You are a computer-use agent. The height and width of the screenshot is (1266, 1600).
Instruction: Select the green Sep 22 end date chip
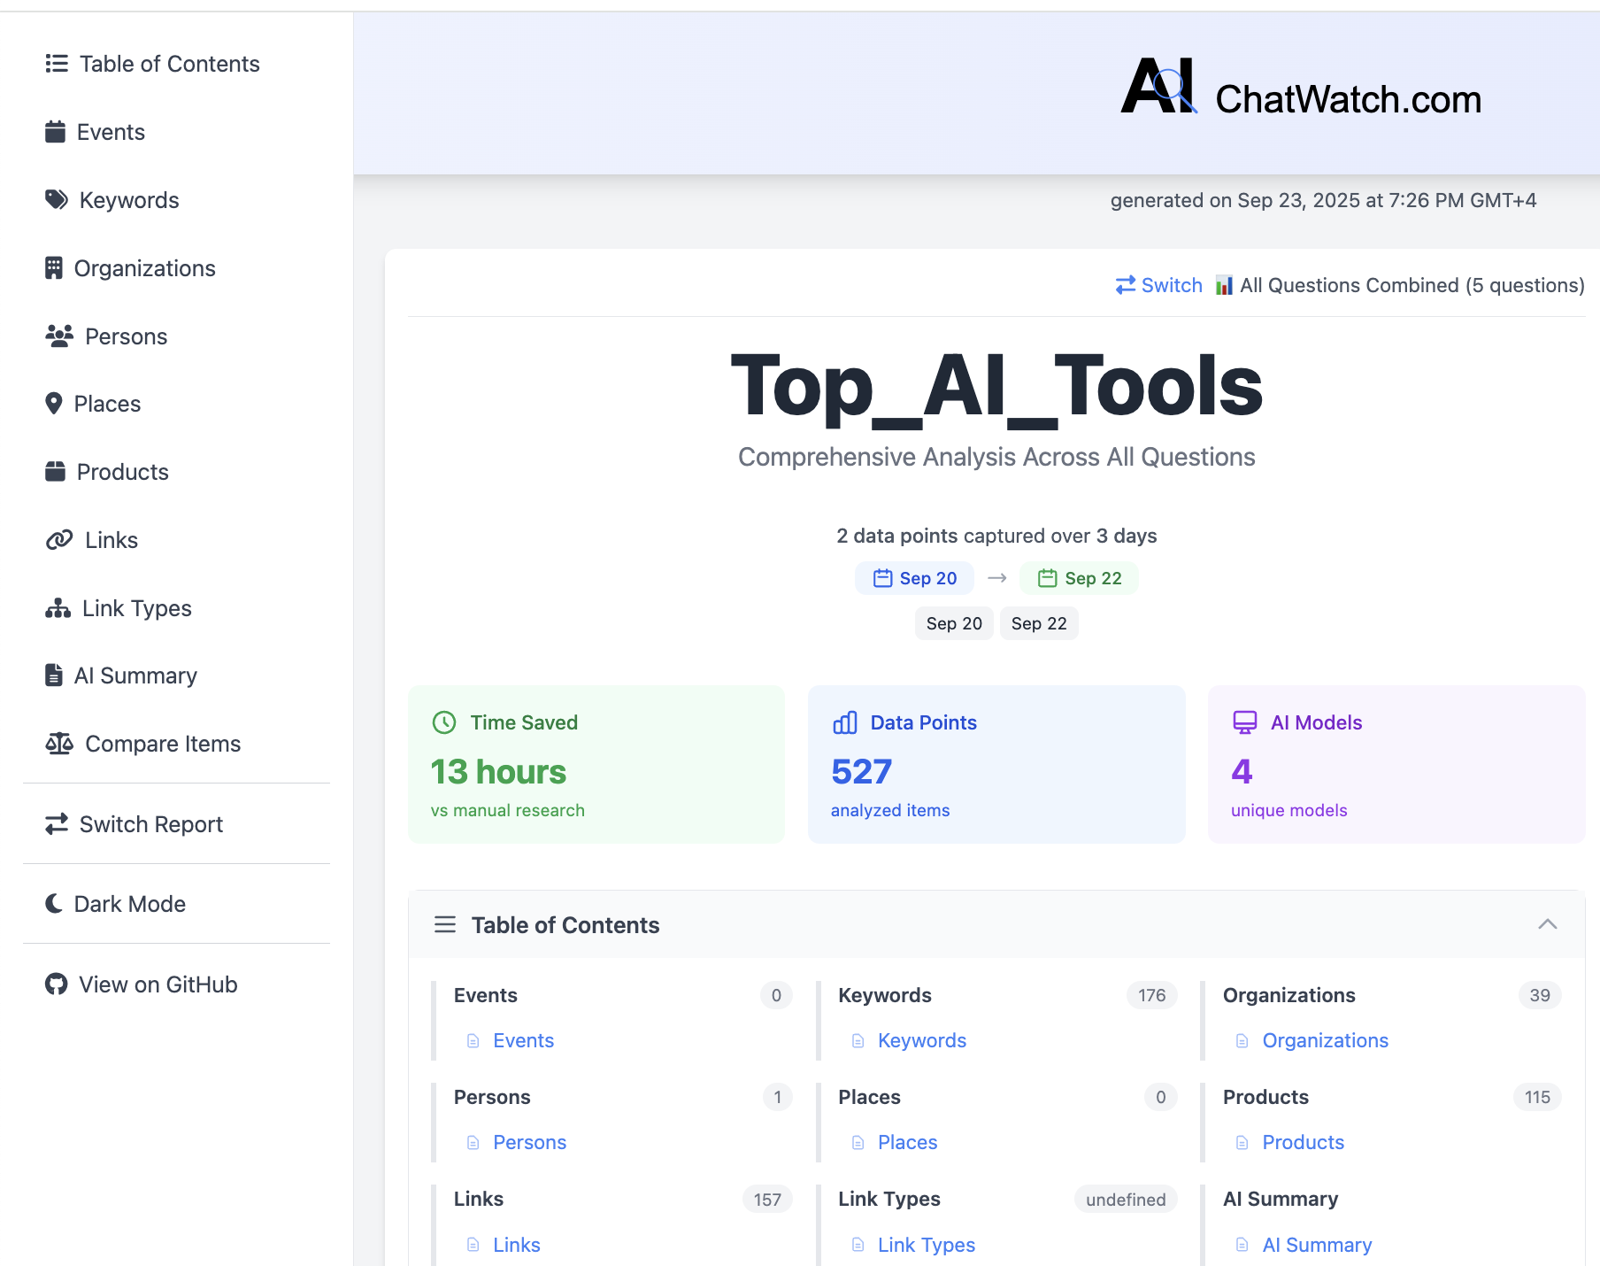pyautogui.click(x=1079, y=578)
